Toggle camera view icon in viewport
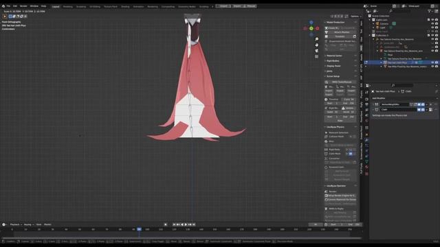 click(316, 51)
